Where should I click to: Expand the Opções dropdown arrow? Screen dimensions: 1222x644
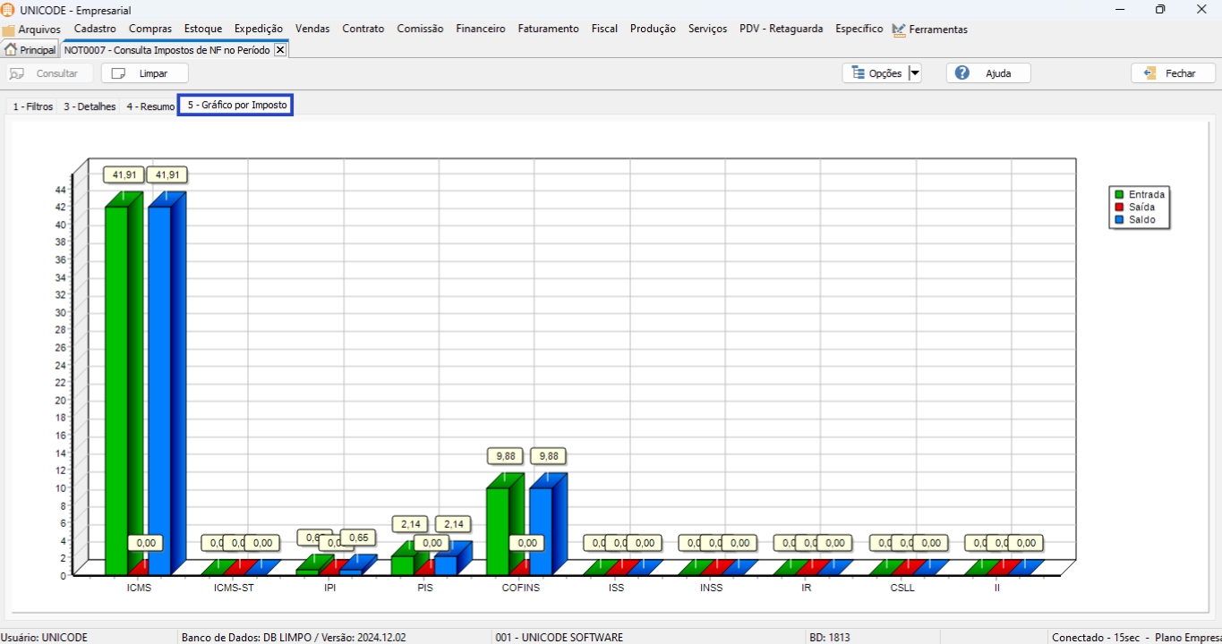[x=914, y=73]
